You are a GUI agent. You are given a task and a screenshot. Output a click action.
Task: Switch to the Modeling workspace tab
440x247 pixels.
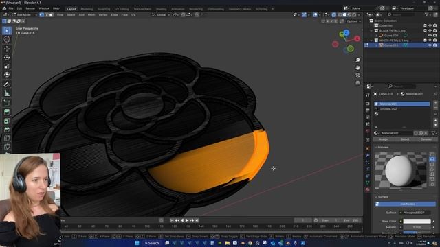point(87,9)
